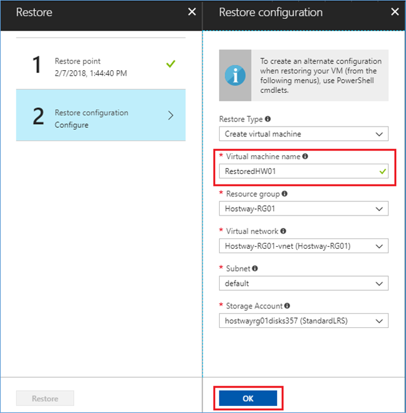Select step 1 Restore point
Viewport: 406px width, 413px height.
point(101,64)
